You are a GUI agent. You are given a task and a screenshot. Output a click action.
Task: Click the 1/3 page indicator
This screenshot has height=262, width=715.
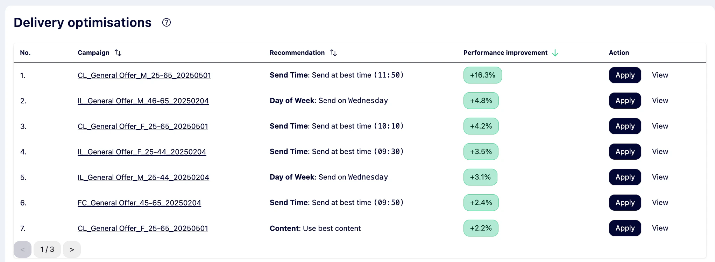tap(47, 249)
